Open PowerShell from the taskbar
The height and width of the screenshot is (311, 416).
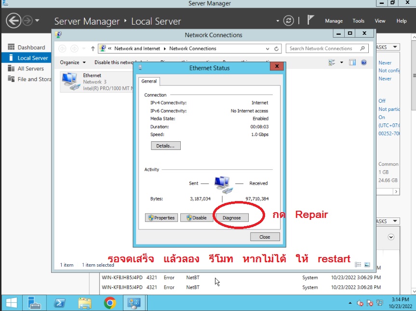[59, 303]
